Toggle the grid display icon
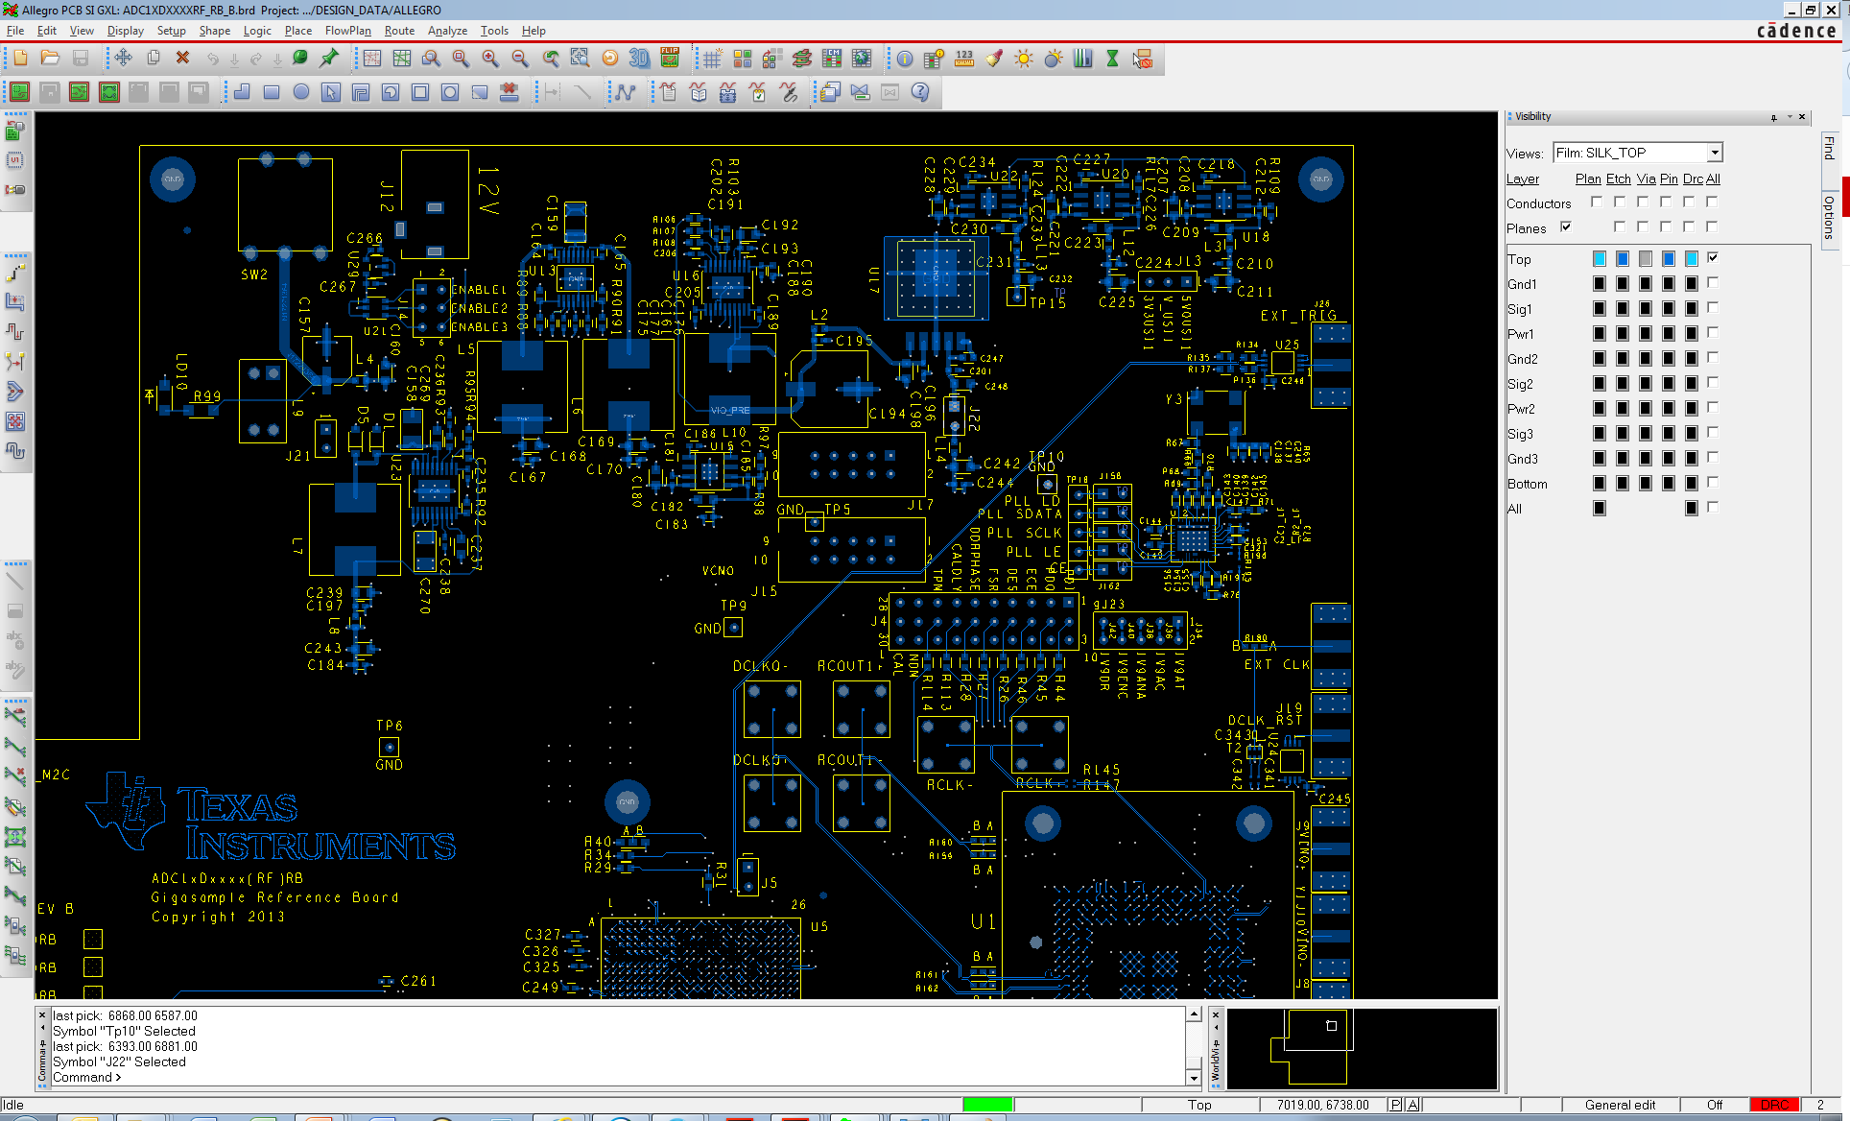 point(712,59)
